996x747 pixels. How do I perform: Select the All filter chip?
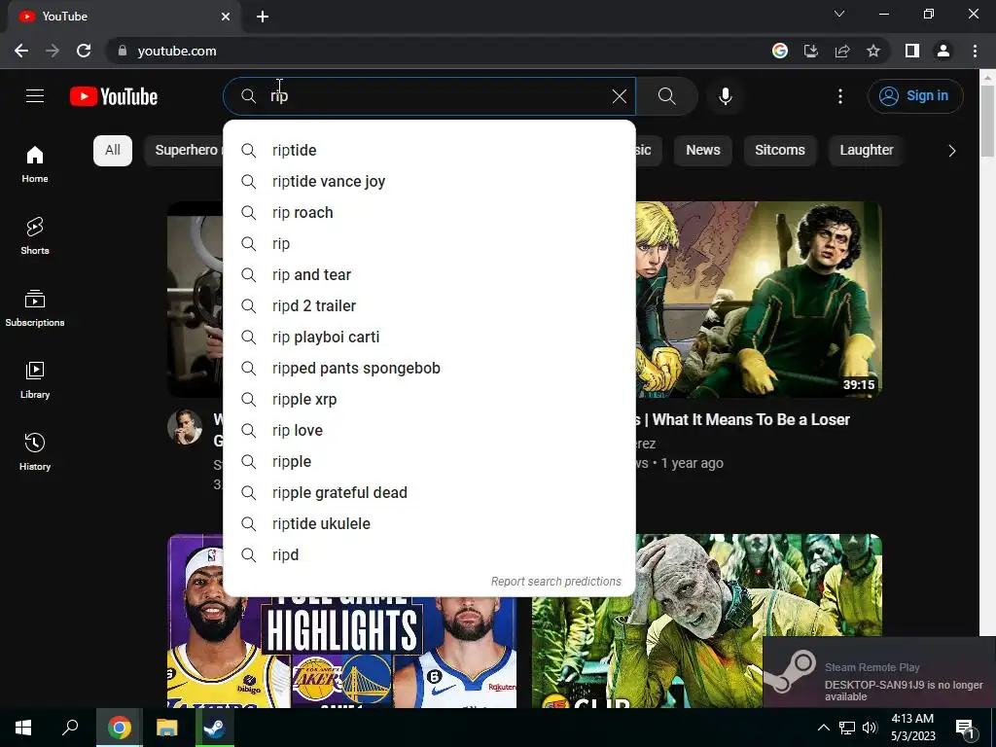(113, 151)
